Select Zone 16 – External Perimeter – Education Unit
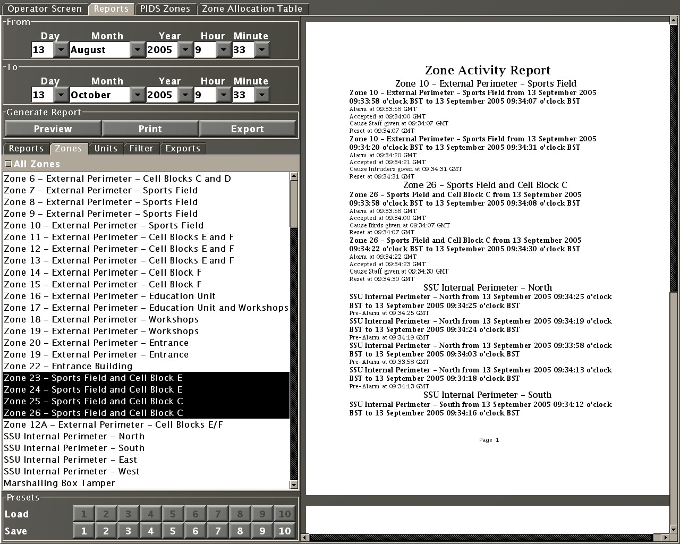This screenshot has height=544, width=680. pos(146,296)
